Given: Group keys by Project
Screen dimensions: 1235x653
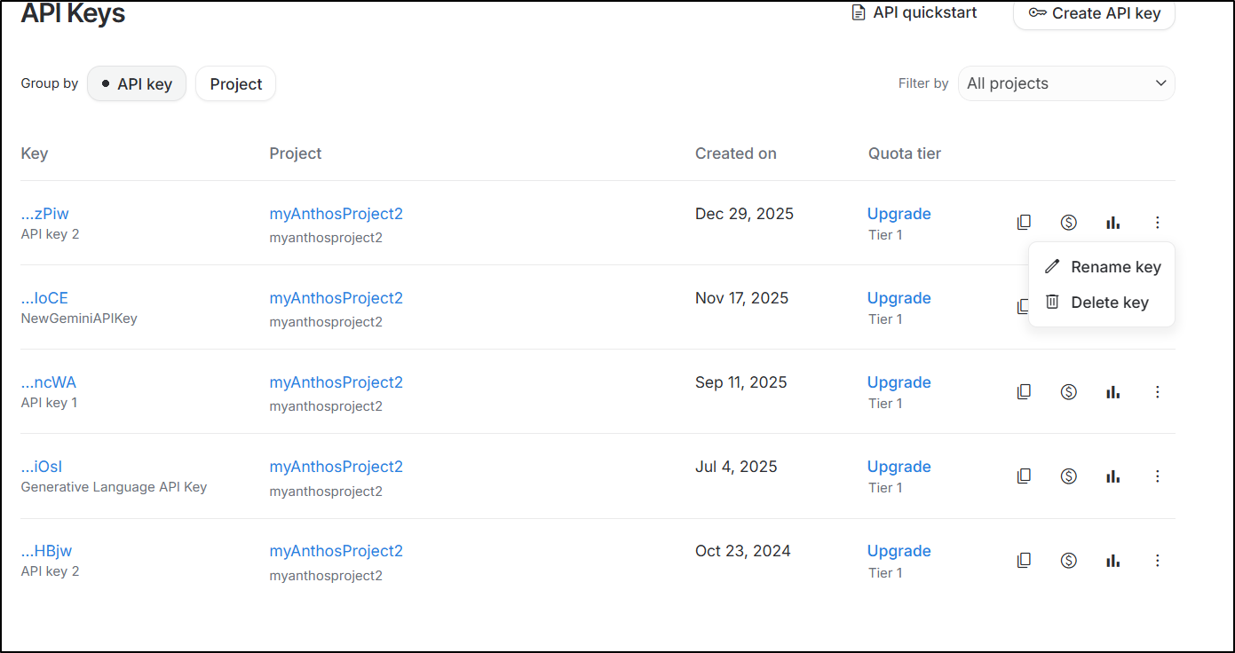Looking at the screenshot, I should [x=235, y=84].
